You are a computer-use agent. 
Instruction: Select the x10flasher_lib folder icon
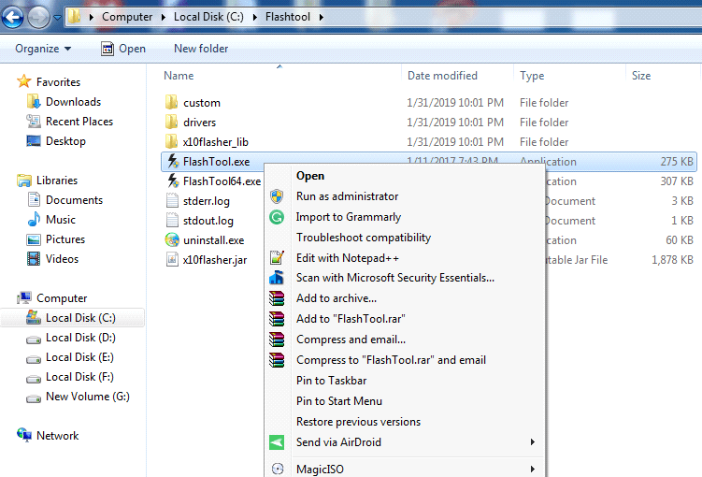point(171,142)
